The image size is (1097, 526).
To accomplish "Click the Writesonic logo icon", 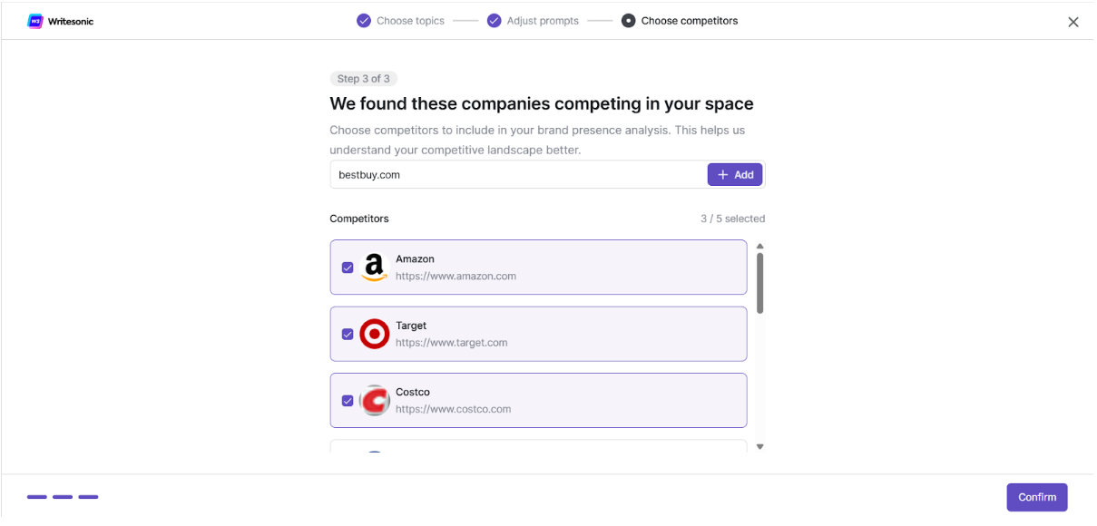I will tap(35, 21).
